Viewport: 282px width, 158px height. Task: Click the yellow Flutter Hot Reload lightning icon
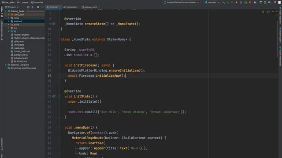(237, 3)
